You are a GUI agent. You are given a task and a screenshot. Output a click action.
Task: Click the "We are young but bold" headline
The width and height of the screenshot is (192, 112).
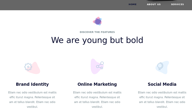click(97, 40)
